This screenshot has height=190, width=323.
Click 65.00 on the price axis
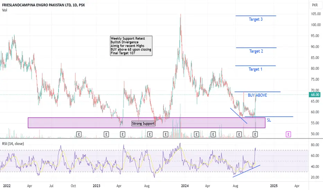(x=316, y=101)
